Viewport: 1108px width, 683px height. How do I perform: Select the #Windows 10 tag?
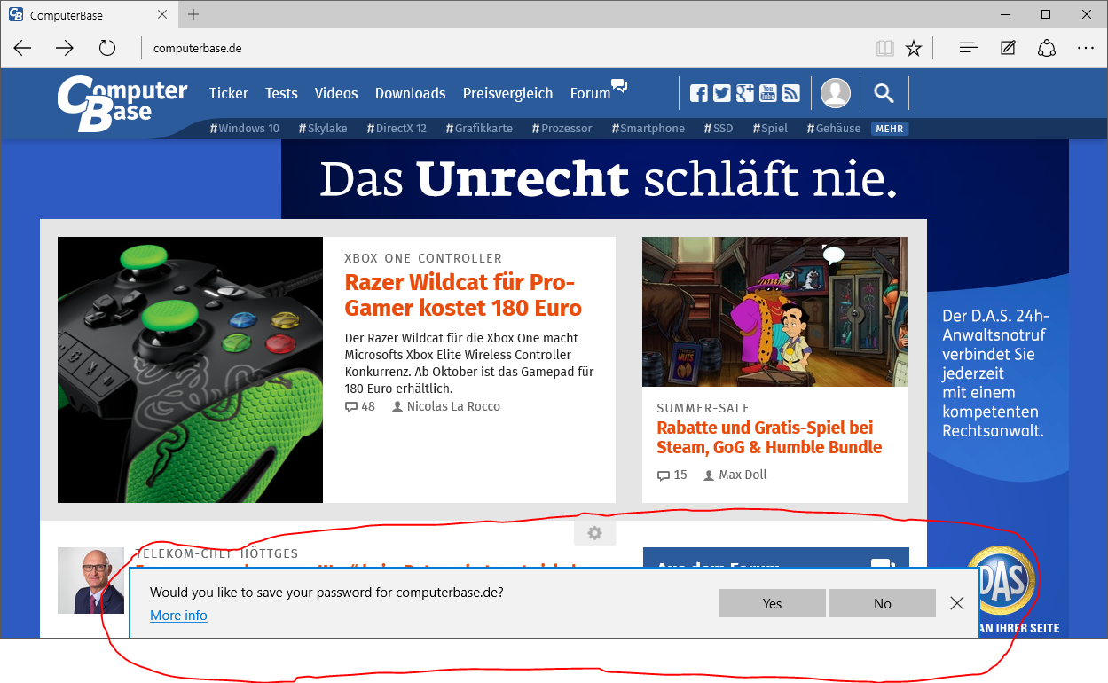(245, 129)
